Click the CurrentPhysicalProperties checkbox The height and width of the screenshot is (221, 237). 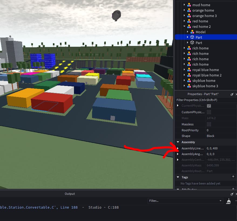click(x=209, y=106)
